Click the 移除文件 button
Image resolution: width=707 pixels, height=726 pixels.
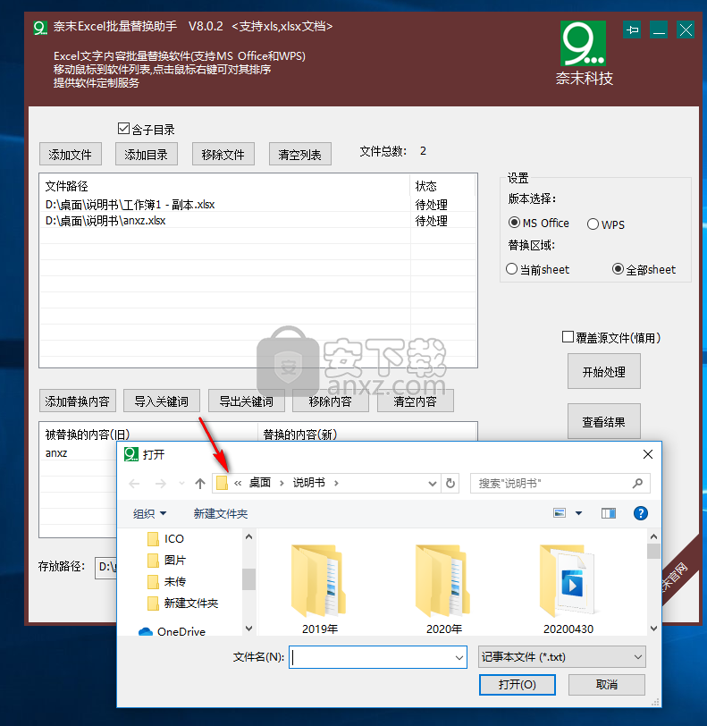(x=223, y=154)
